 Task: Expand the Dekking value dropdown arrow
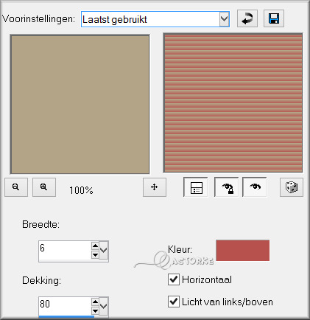(x=104, y=306)
